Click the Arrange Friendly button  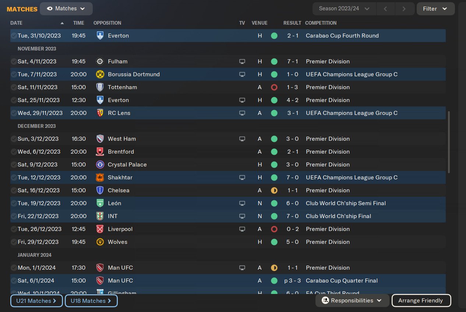pyautogui.click(x=420, y=301)
